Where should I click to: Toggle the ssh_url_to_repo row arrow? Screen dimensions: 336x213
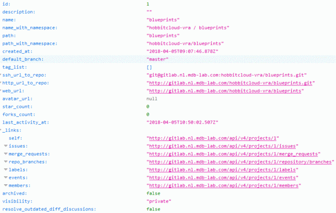(1, 74)
